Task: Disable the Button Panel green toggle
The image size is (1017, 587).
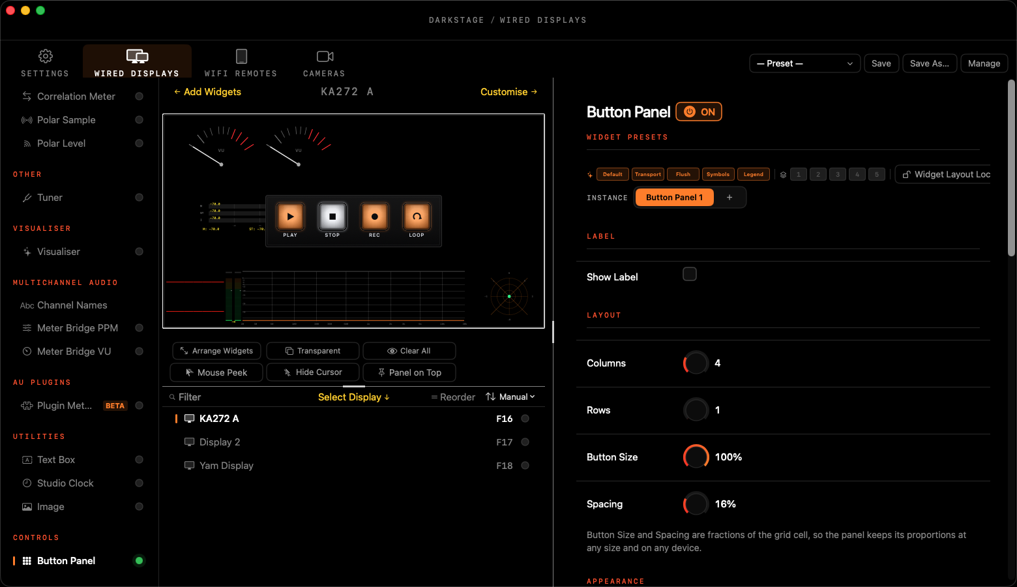Action: [139, 561]
